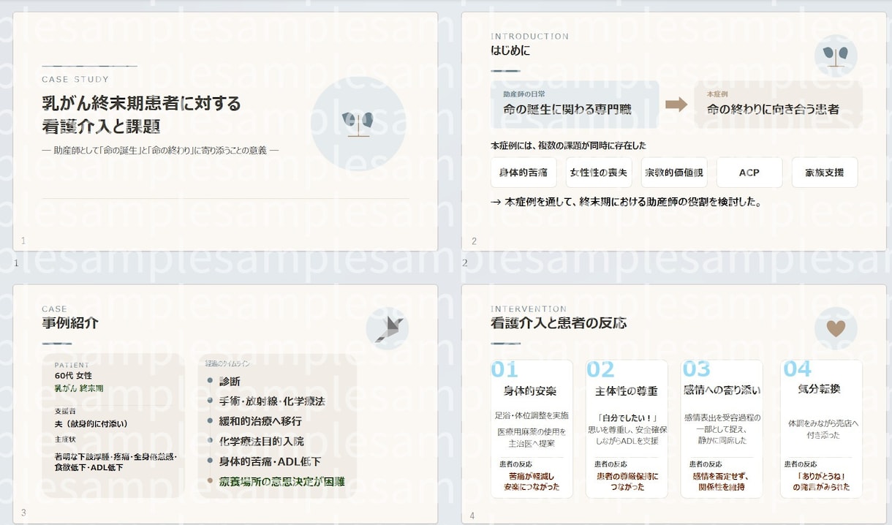Click the text 足浴・体位調整を実施
The height and width of the screenshot is (525, 892).
point(530,415)
